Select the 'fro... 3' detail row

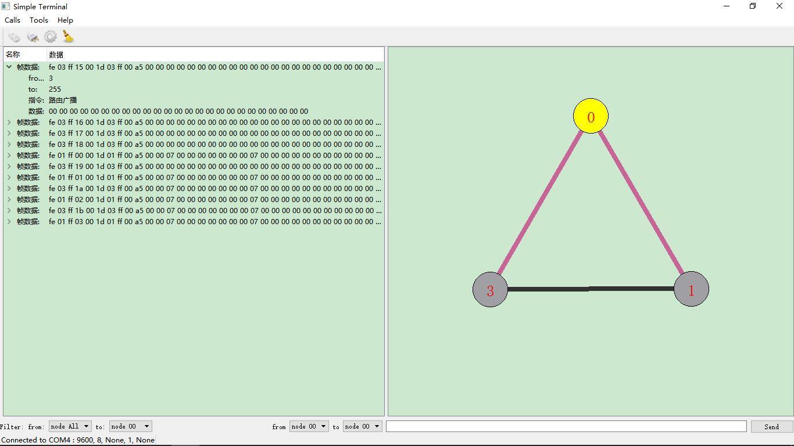click(x=194, y=78)
